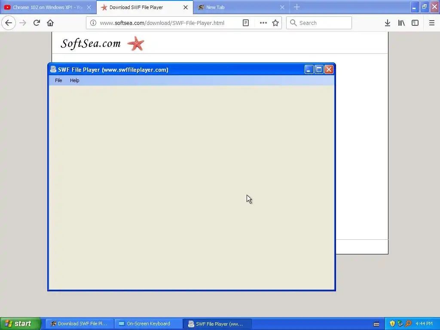
Task: Click the red starfish image beside SoftSea logo
Action: pyautogui.click(x=136, y=43)
